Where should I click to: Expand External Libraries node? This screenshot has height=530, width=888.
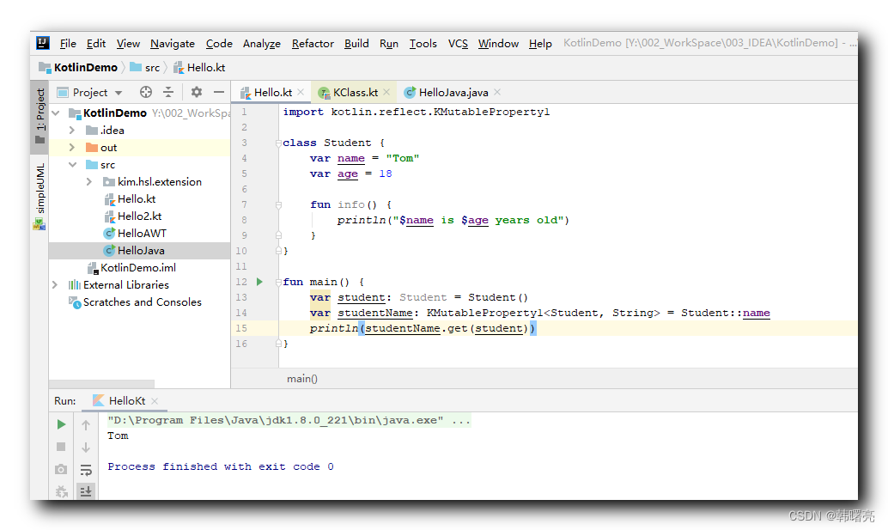tap(55, 285)
